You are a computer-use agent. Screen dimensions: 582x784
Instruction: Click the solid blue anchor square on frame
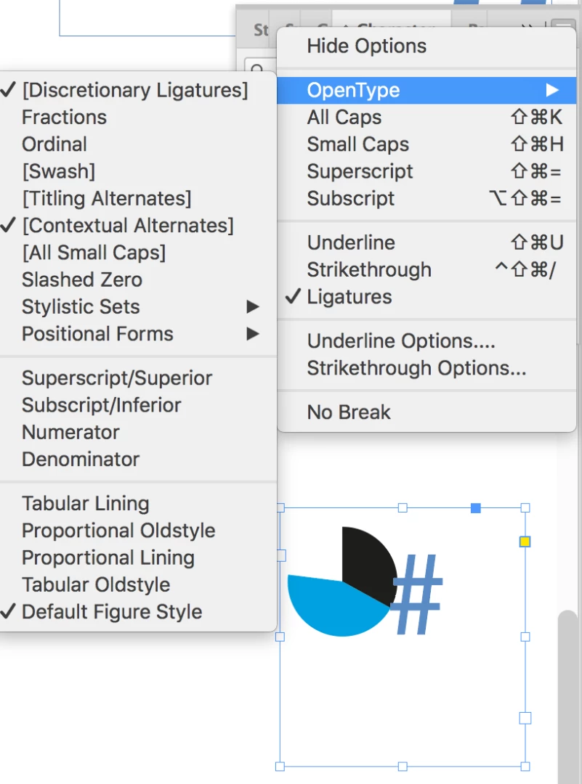[x=476, y=508]
